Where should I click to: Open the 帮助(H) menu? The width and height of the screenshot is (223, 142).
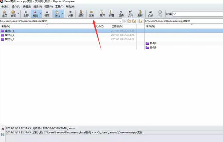pyautogui.click(x=70, y=6)
